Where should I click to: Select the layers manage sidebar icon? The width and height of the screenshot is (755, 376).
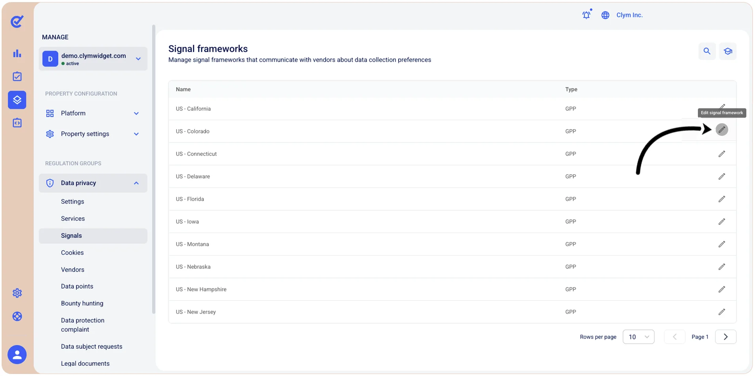pyautogui.click(x=17, y=100)
